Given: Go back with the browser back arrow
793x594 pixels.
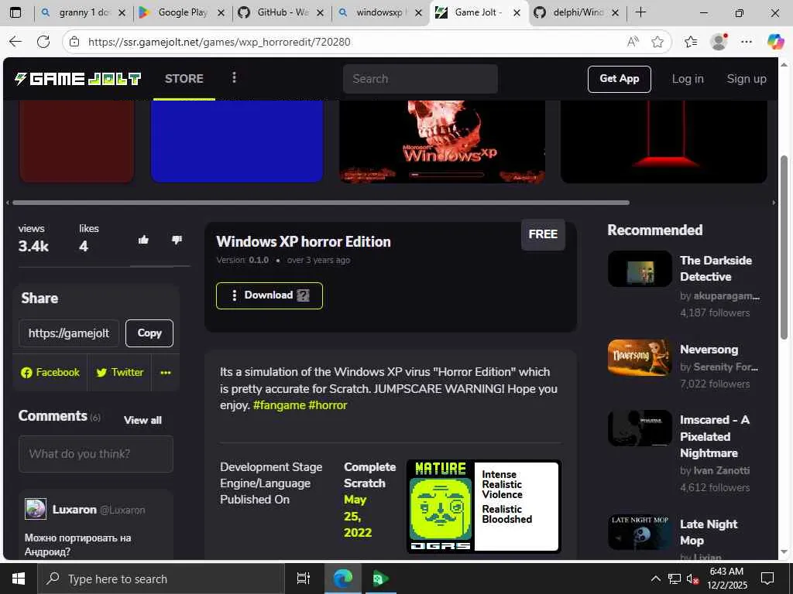Looking at the screenshot, I should coord(15,42).
